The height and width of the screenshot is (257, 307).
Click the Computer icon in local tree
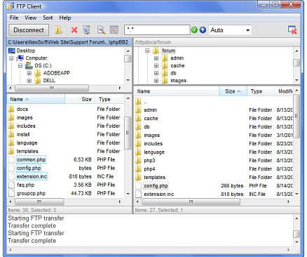coord(20,58)
